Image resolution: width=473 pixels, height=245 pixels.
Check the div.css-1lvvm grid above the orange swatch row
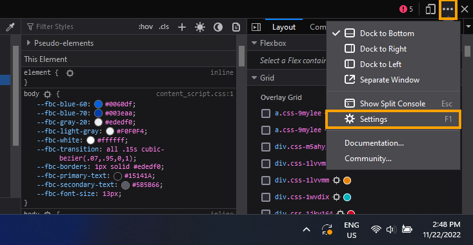265,164
